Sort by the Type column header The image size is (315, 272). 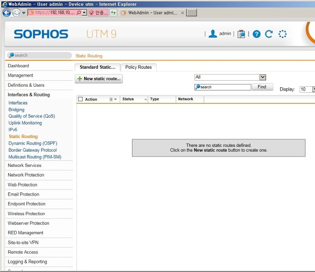(x=162, y=99)
